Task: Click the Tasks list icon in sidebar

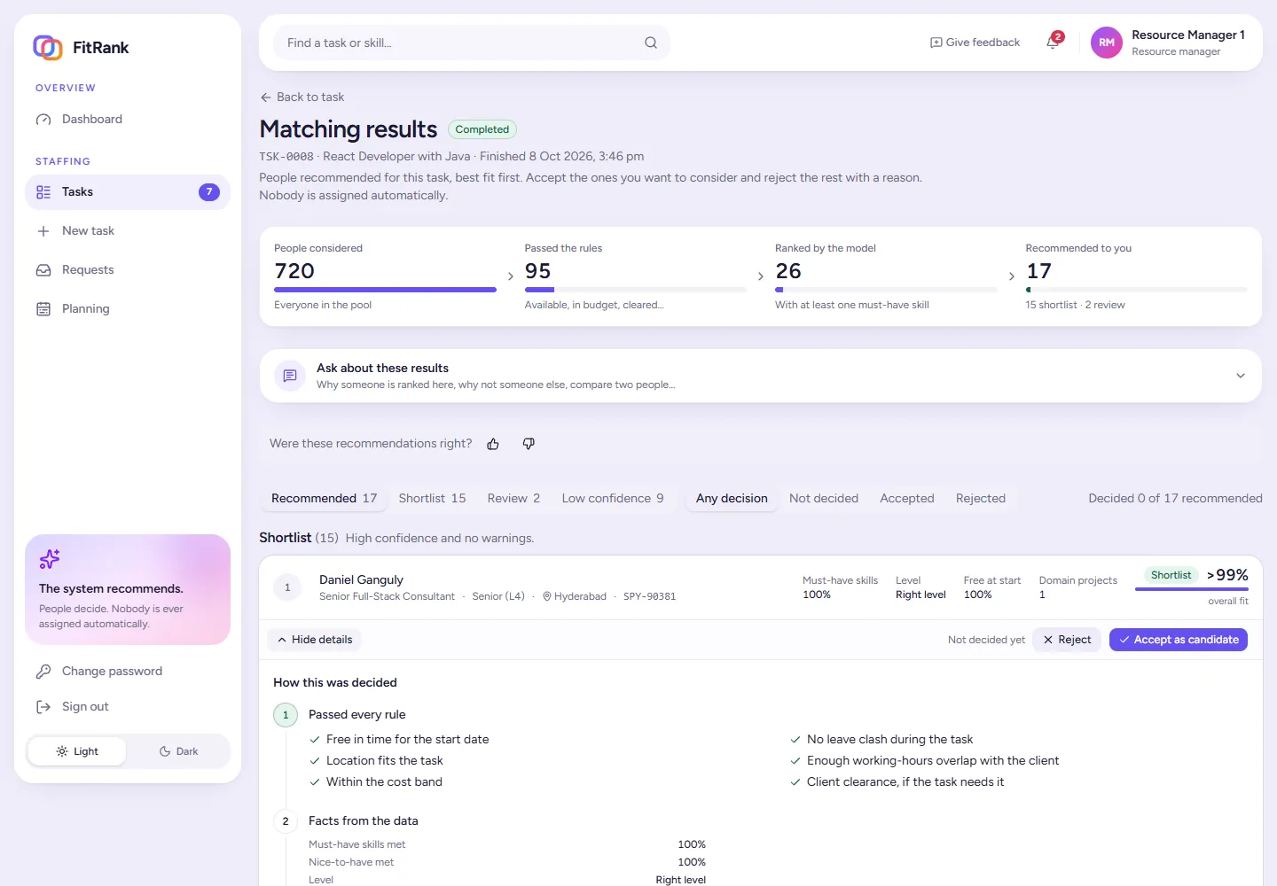Action: point(43,192)
